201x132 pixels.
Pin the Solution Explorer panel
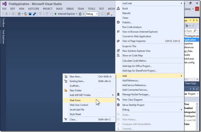194,20
